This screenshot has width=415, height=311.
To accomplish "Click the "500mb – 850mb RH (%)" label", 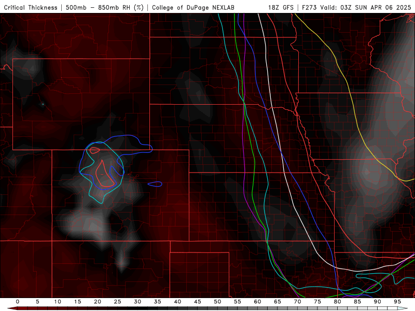I will point(105,8).
